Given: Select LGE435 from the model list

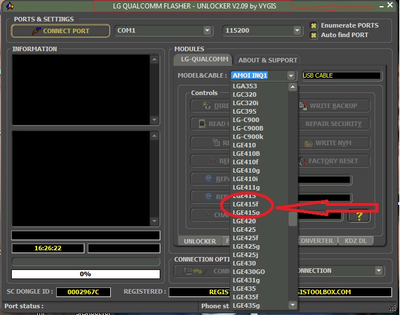Looking at the screenshot, I should point(259,289).
